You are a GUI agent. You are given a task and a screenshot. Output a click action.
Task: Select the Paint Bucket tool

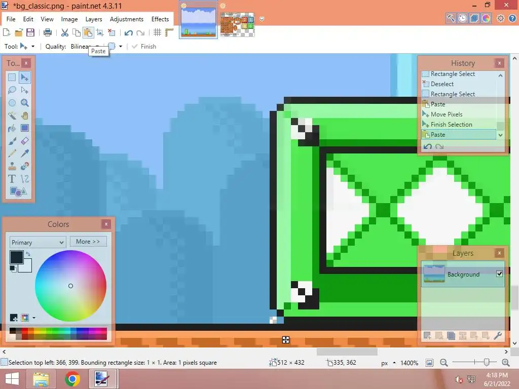point(12,128)
